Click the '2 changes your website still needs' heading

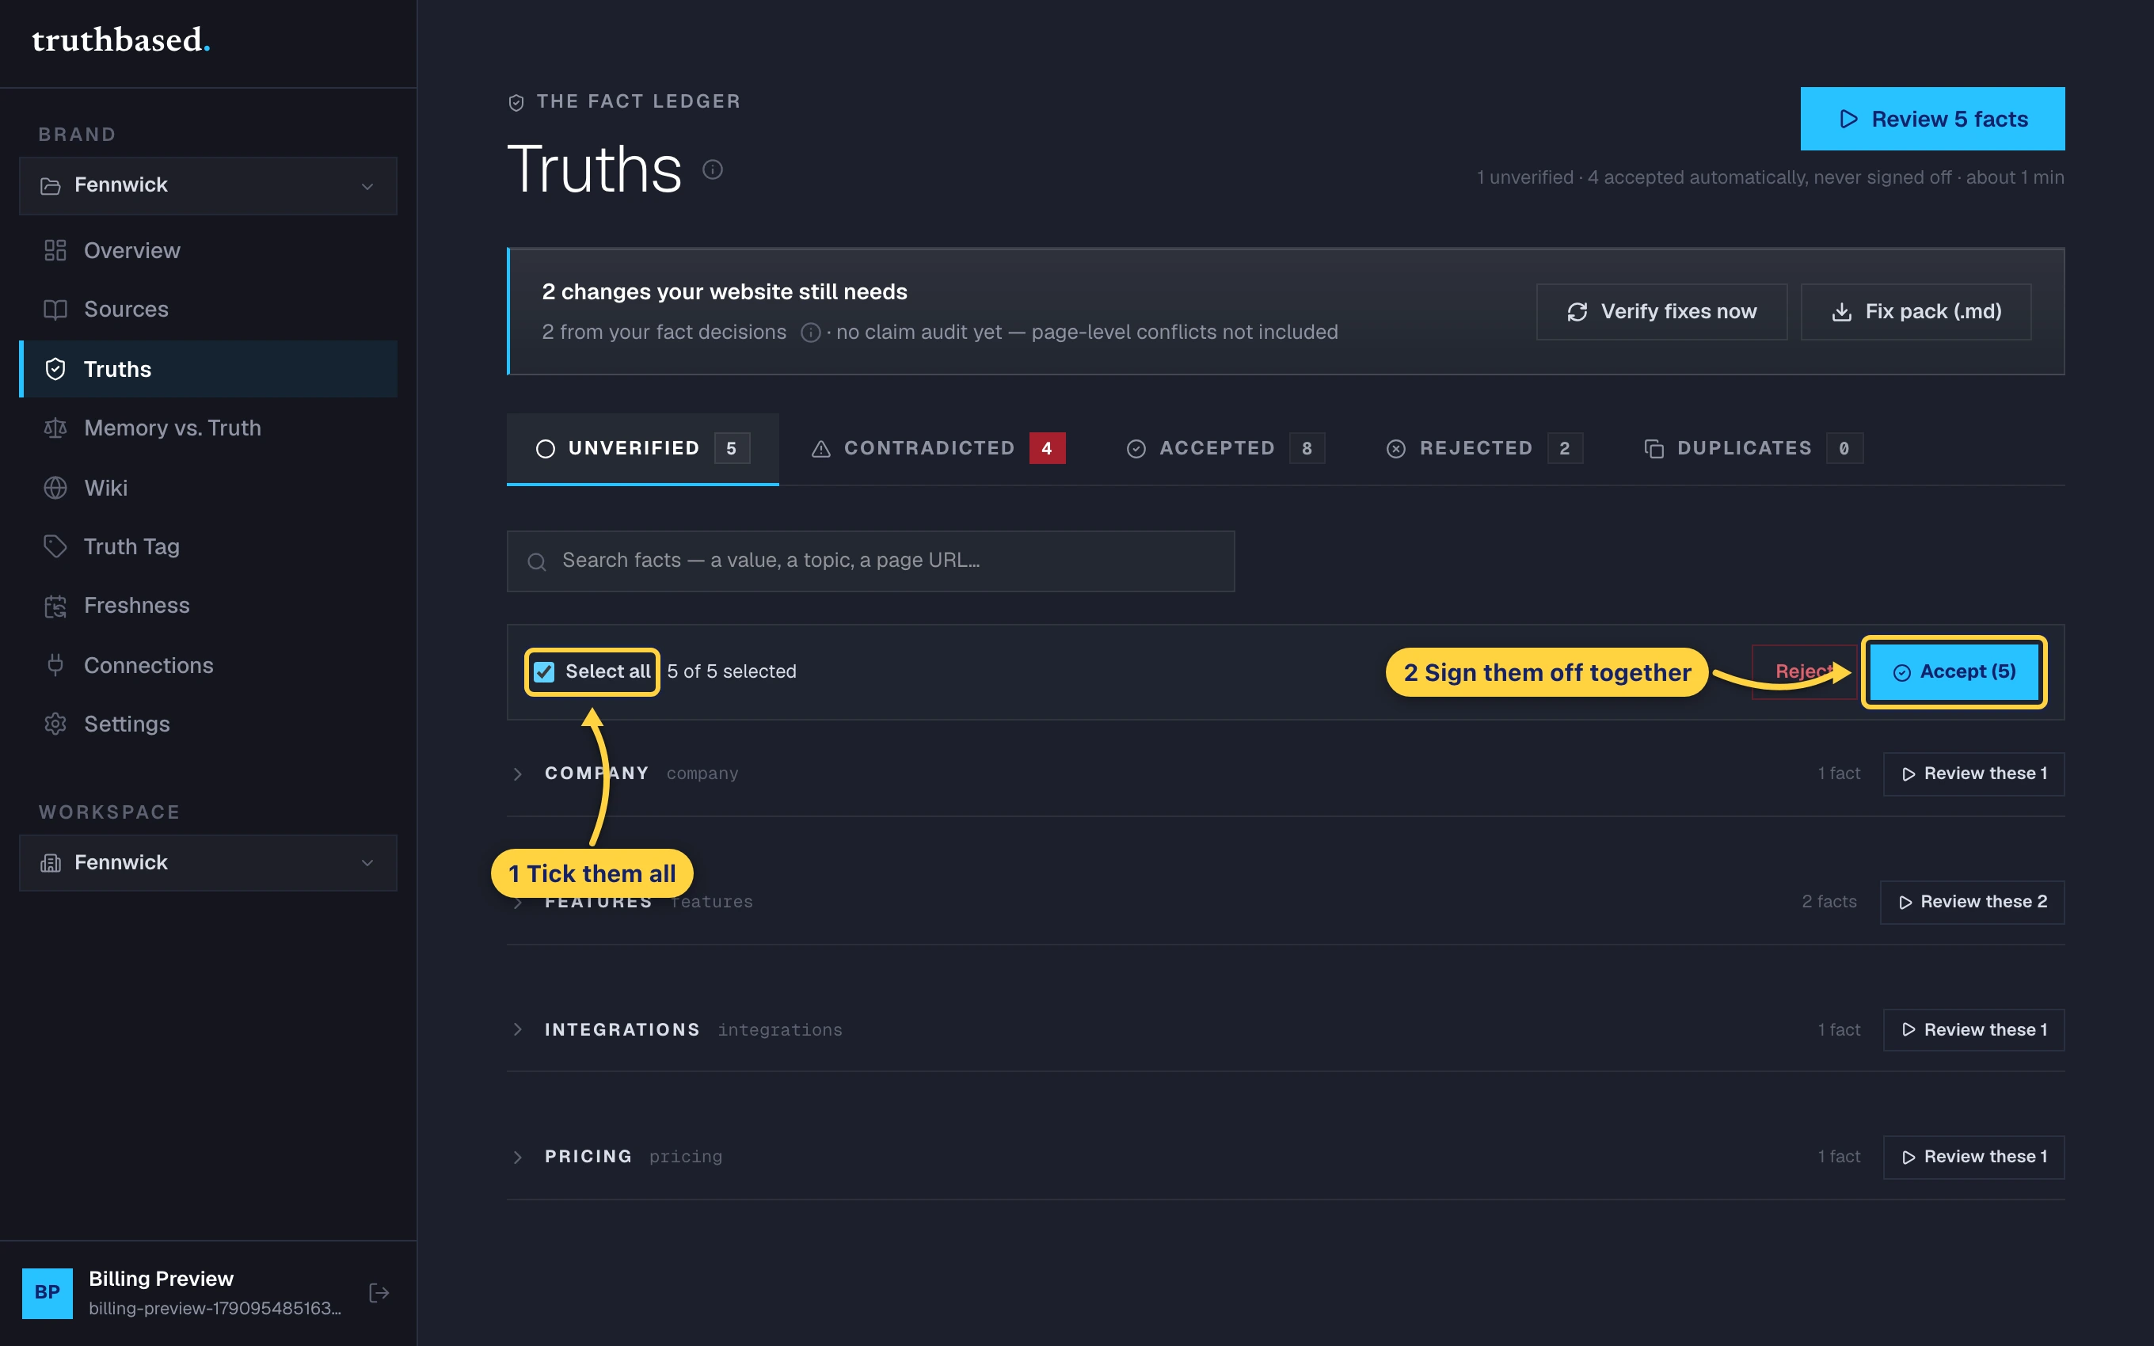click(725, 292)
